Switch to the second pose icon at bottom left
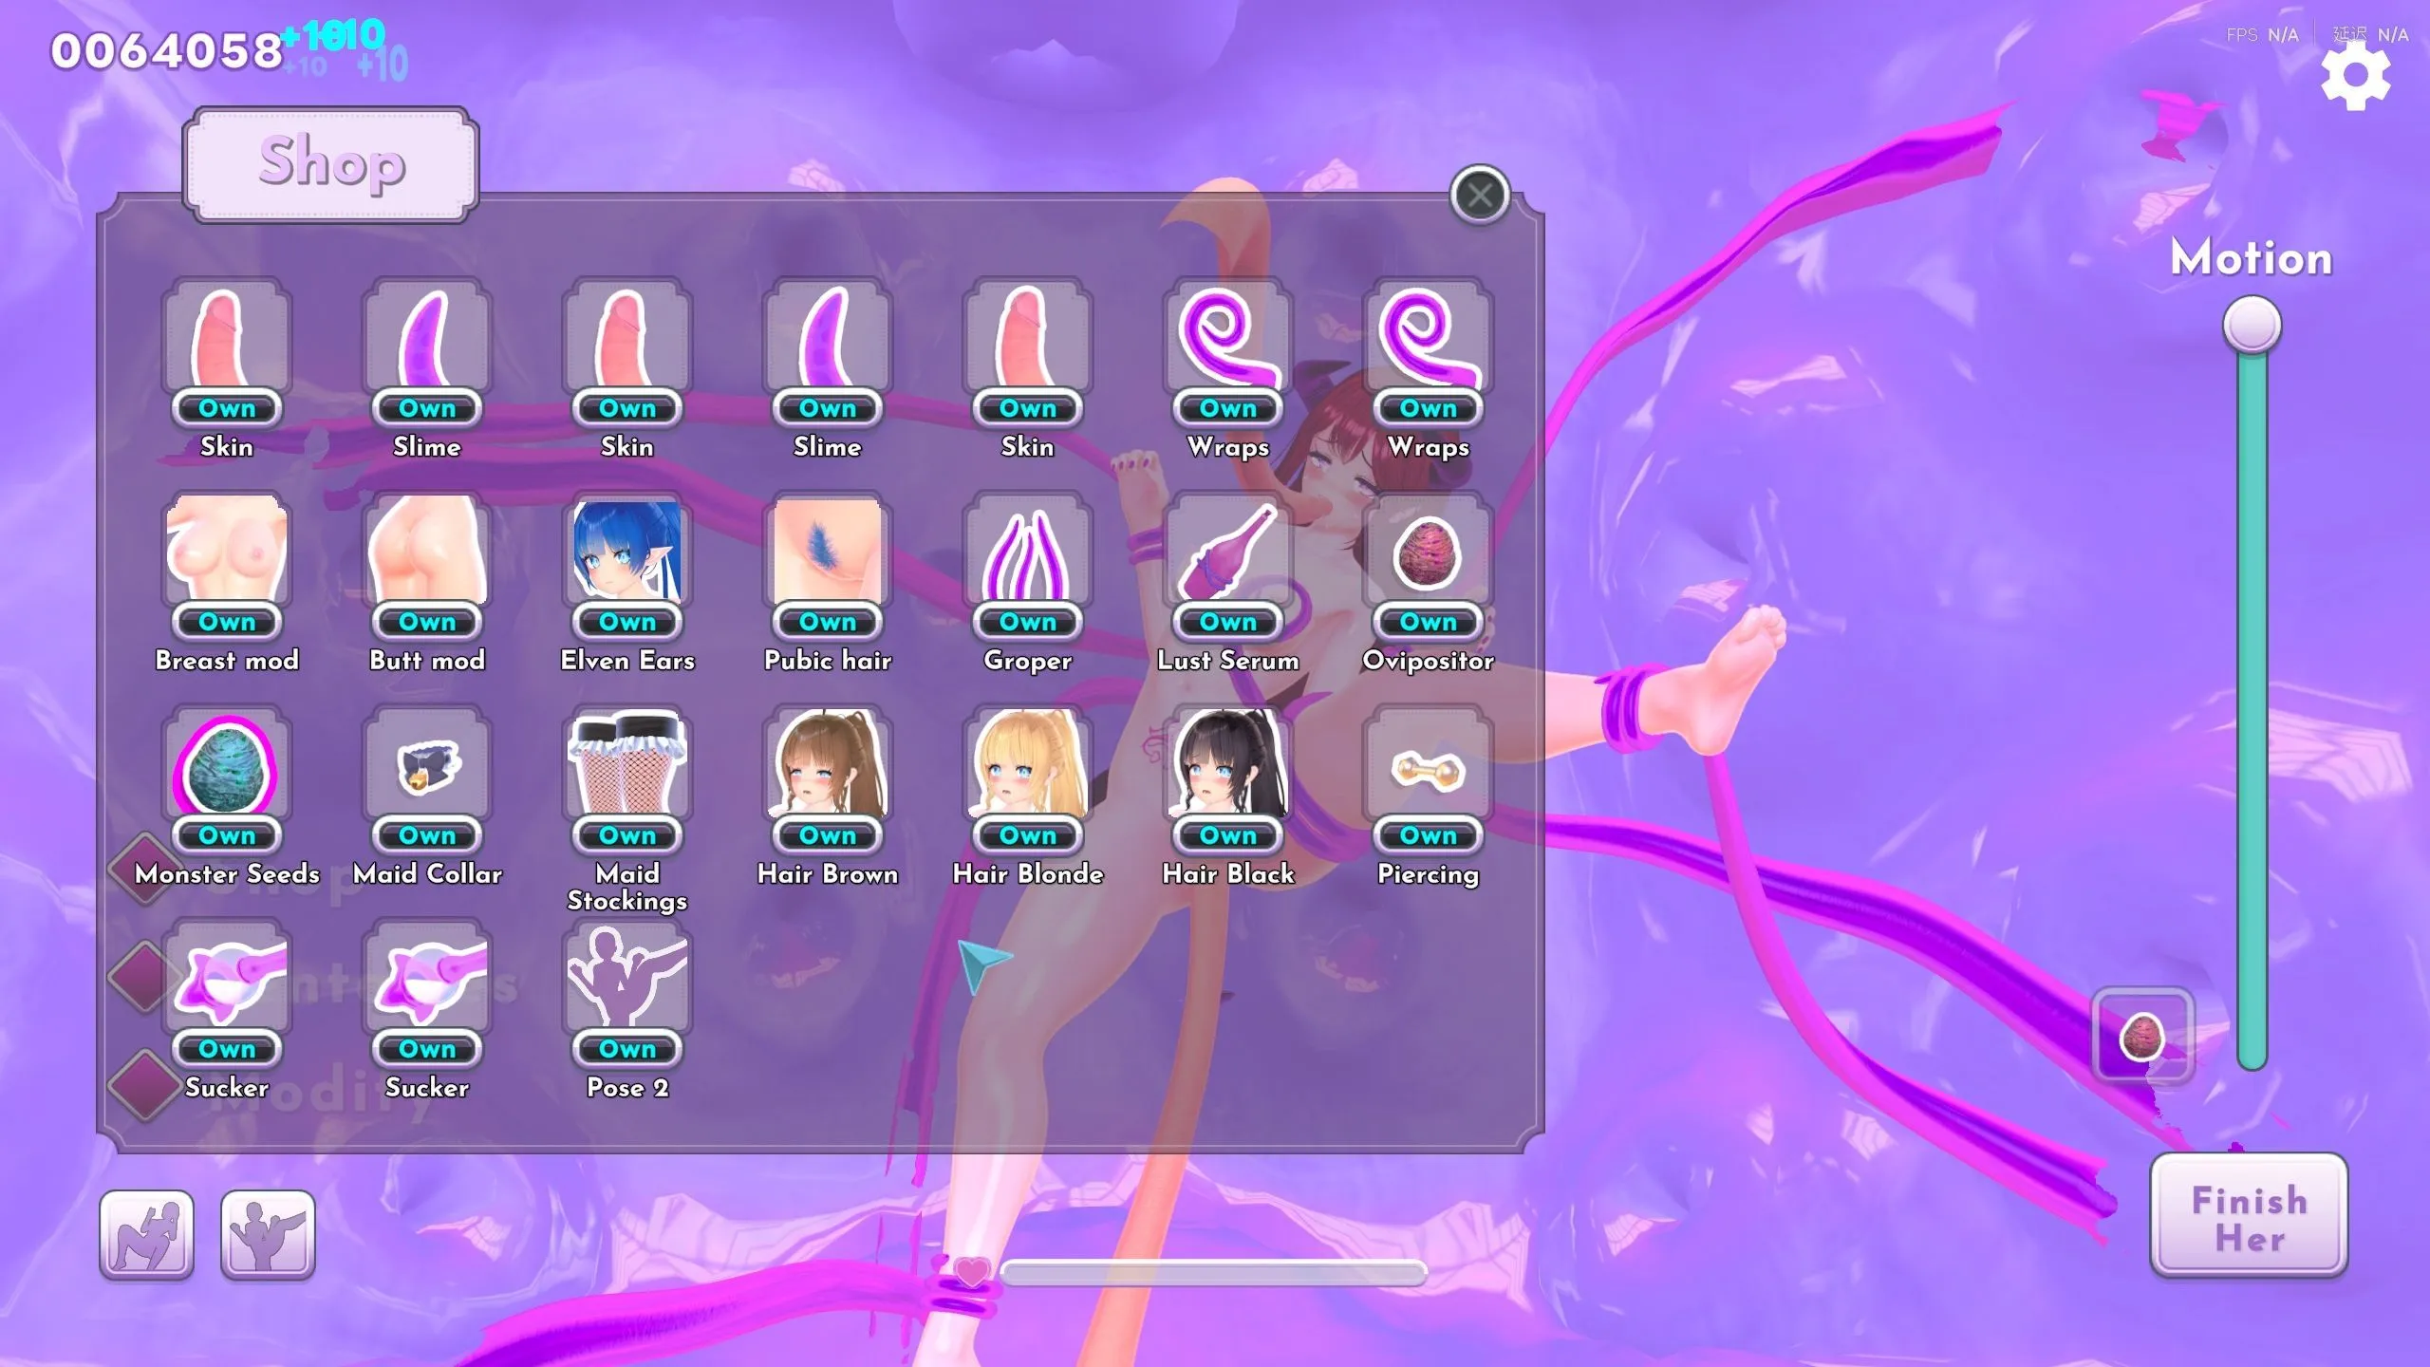This screenshot has height=1367, width=2430. pos(268,1235)
